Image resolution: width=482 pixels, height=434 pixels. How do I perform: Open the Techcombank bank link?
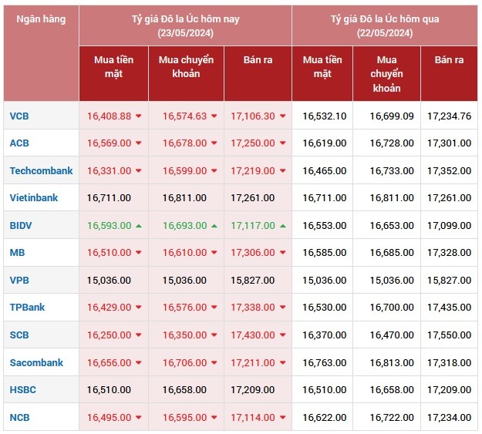[x=41, y=170]
